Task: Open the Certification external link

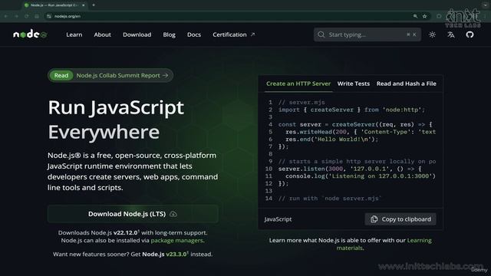Action: [233, 34]
